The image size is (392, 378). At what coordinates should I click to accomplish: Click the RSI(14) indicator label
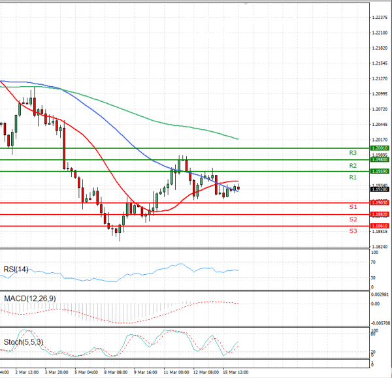pyautogui.click(x=16, y=270)
